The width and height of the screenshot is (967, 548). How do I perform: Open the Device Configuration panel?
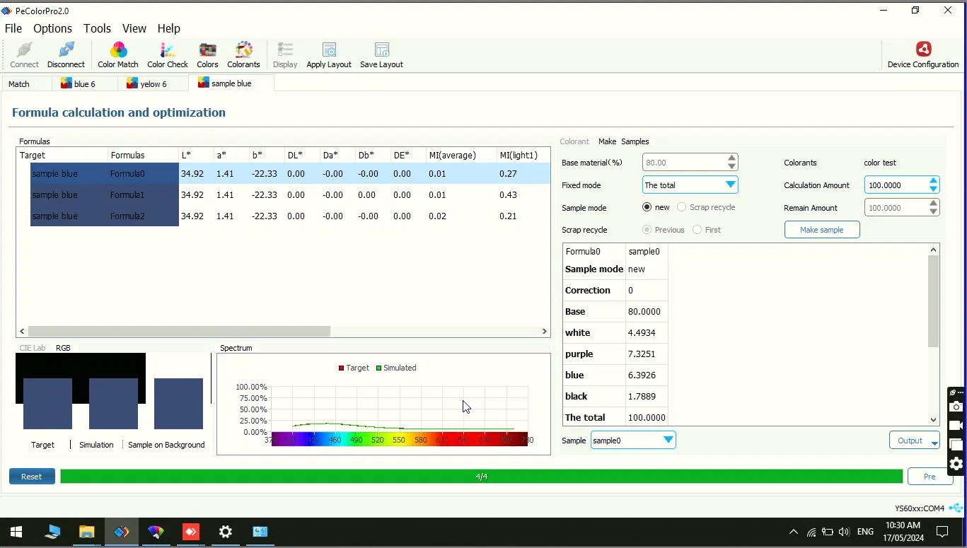922,54
